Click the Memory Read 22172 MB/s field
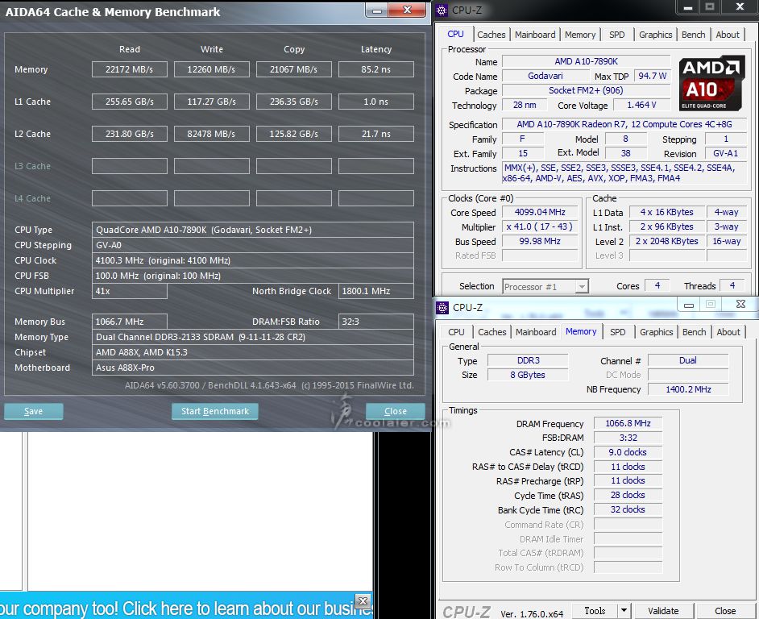The image size is (759, 619). pos(129,69)
